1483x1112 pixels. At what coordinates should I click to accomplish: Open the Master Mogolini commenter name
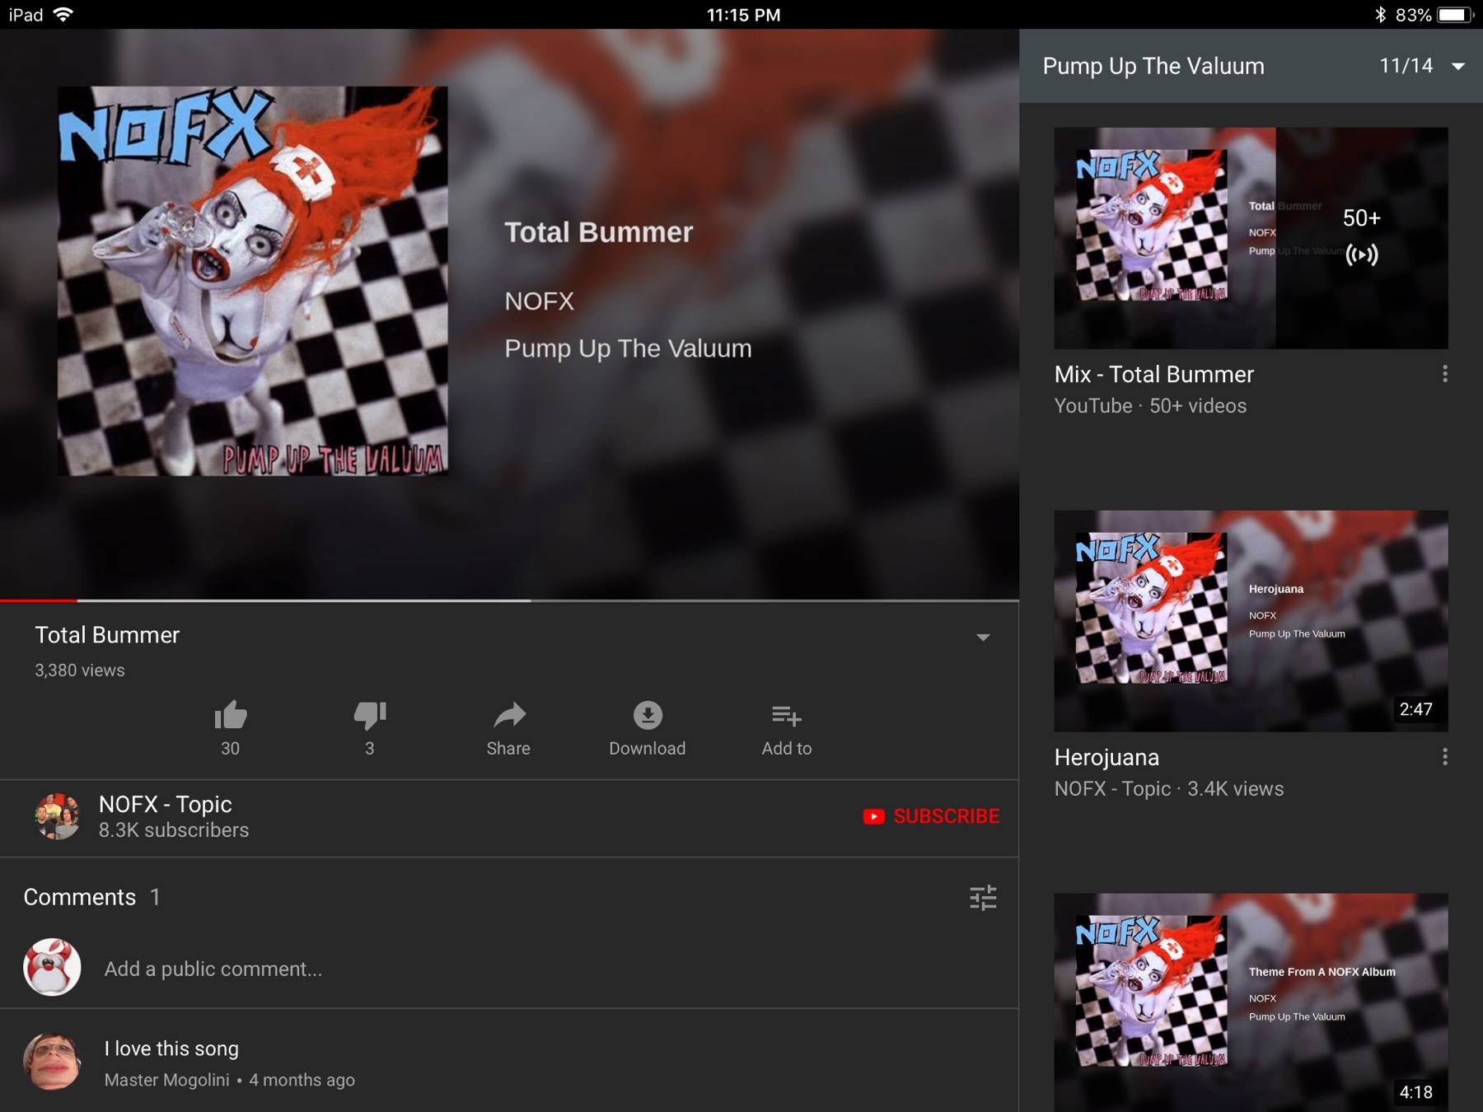tap(167, 1080)
